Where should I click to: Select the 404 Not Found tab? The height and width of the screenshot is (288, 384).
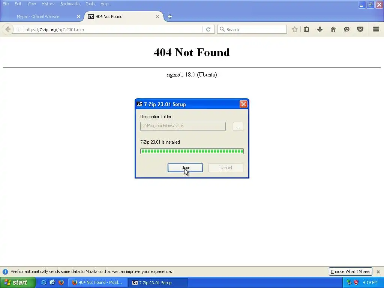pos(124,16)
